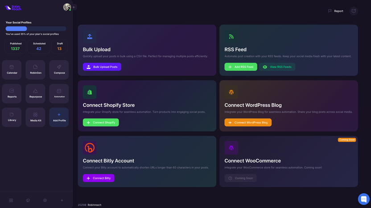The width and height of the screenshot is (371, 208).
Task: Open the notifications chat icon top right
Action: pos(354,11)
